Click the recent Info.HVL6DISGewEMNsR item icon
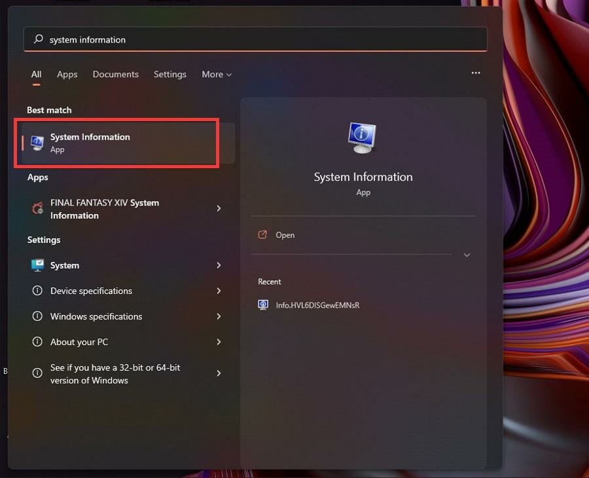This screenshot has height=478, width=589. click(x=262, y=304)
